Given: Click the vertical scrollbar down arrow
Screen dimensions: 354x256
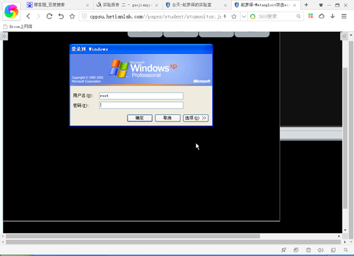Looking at the screenshot, I should [345, 230].
